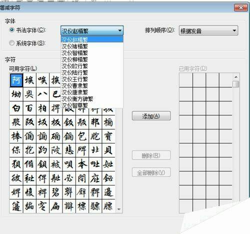Select the 包 character cell

tap(82, 136)
